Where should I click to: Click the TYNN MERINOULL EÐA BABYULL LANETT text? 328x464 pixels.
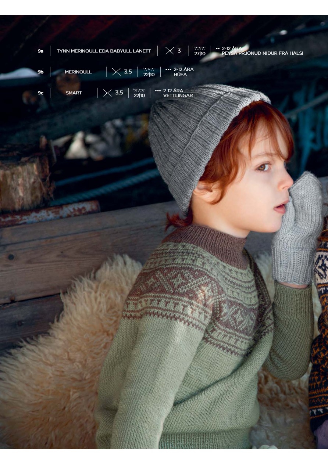click(x=104, y=51)
